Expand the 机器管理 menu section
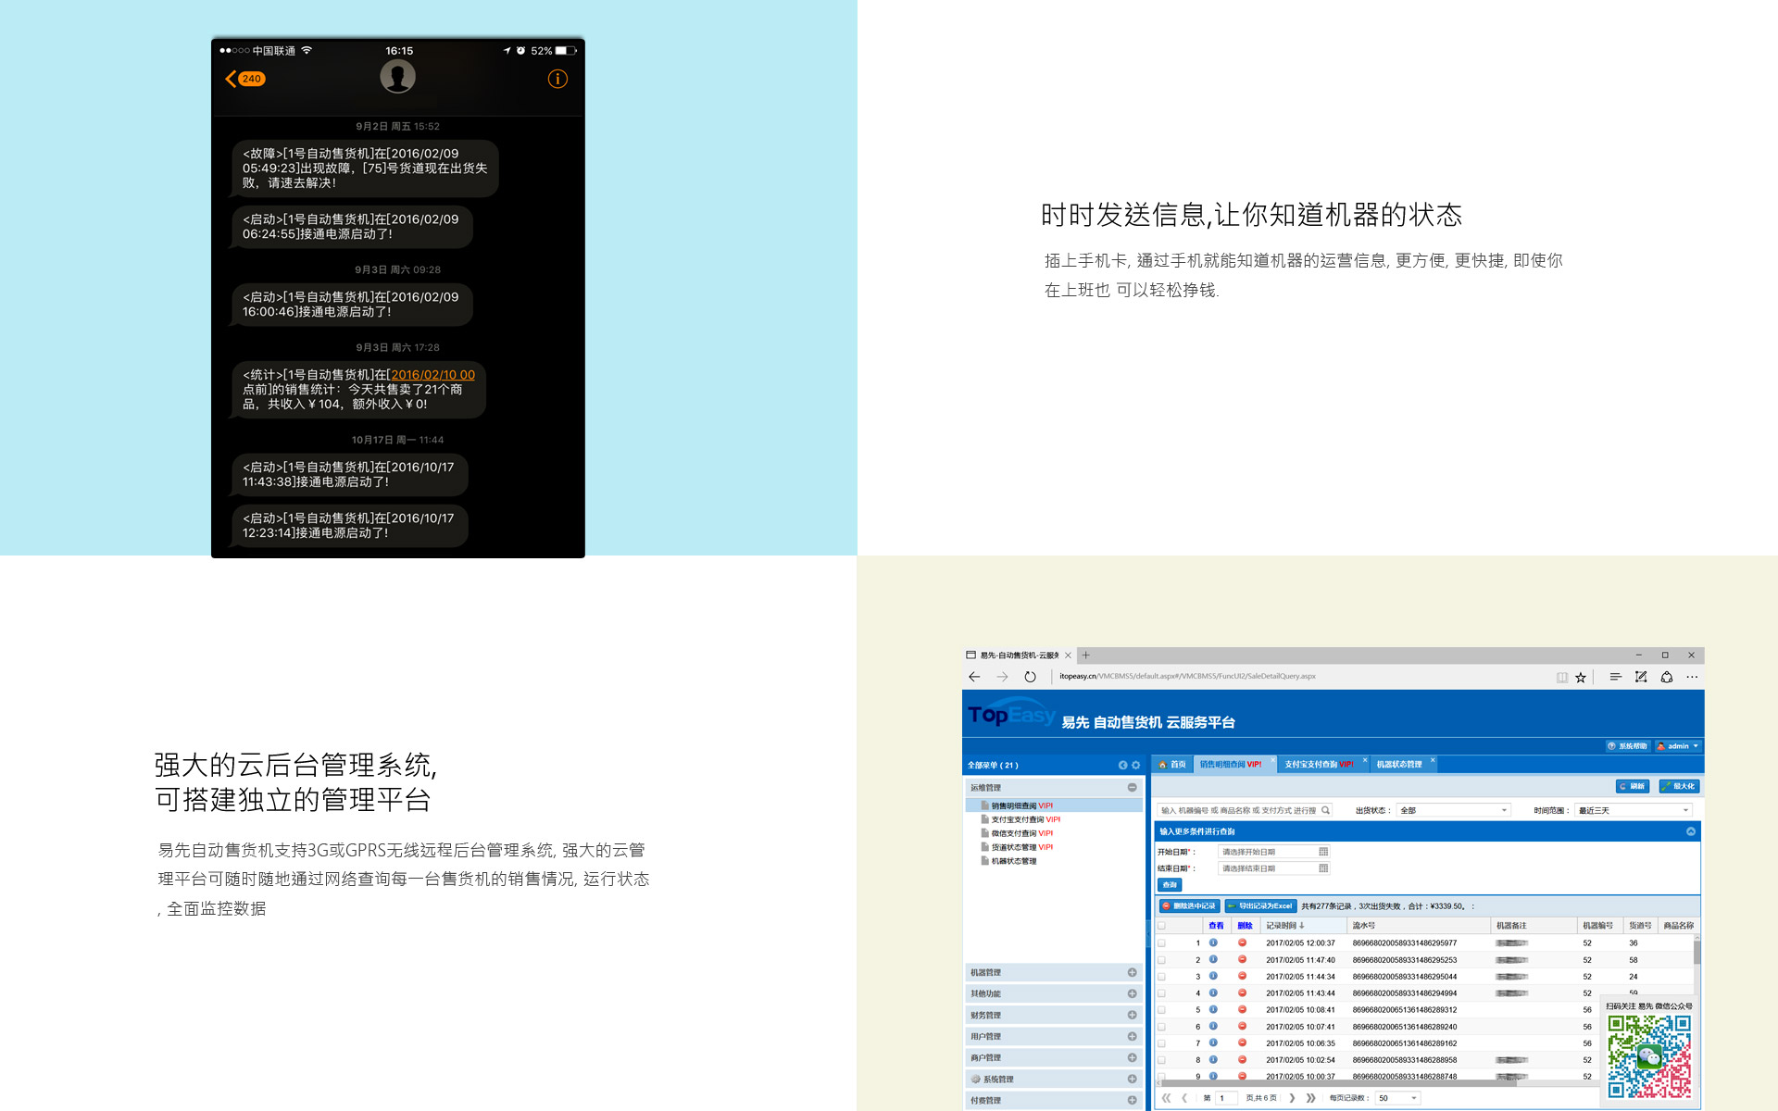 1132,972
